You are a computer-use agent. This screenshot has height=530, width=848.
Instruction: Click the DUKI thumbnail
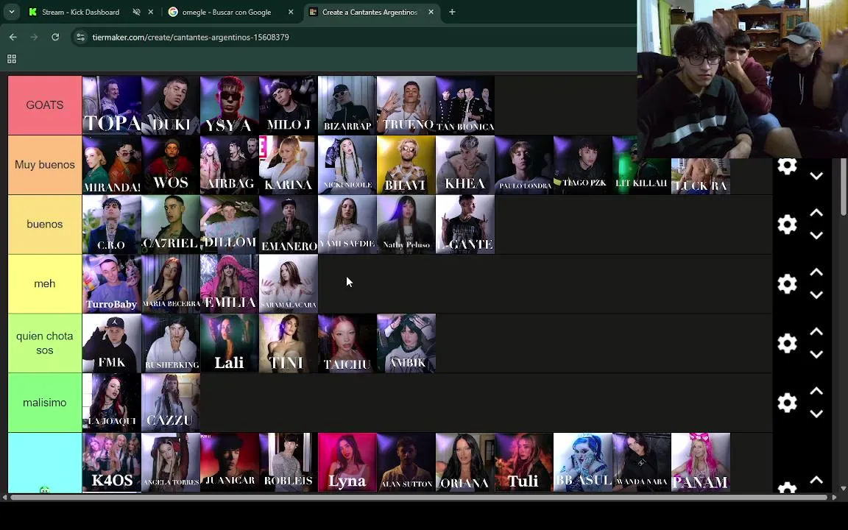coord(170,105)
